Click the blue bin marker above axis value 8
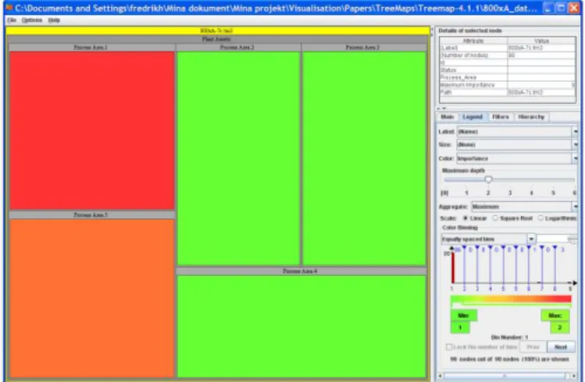 point(555,248)
